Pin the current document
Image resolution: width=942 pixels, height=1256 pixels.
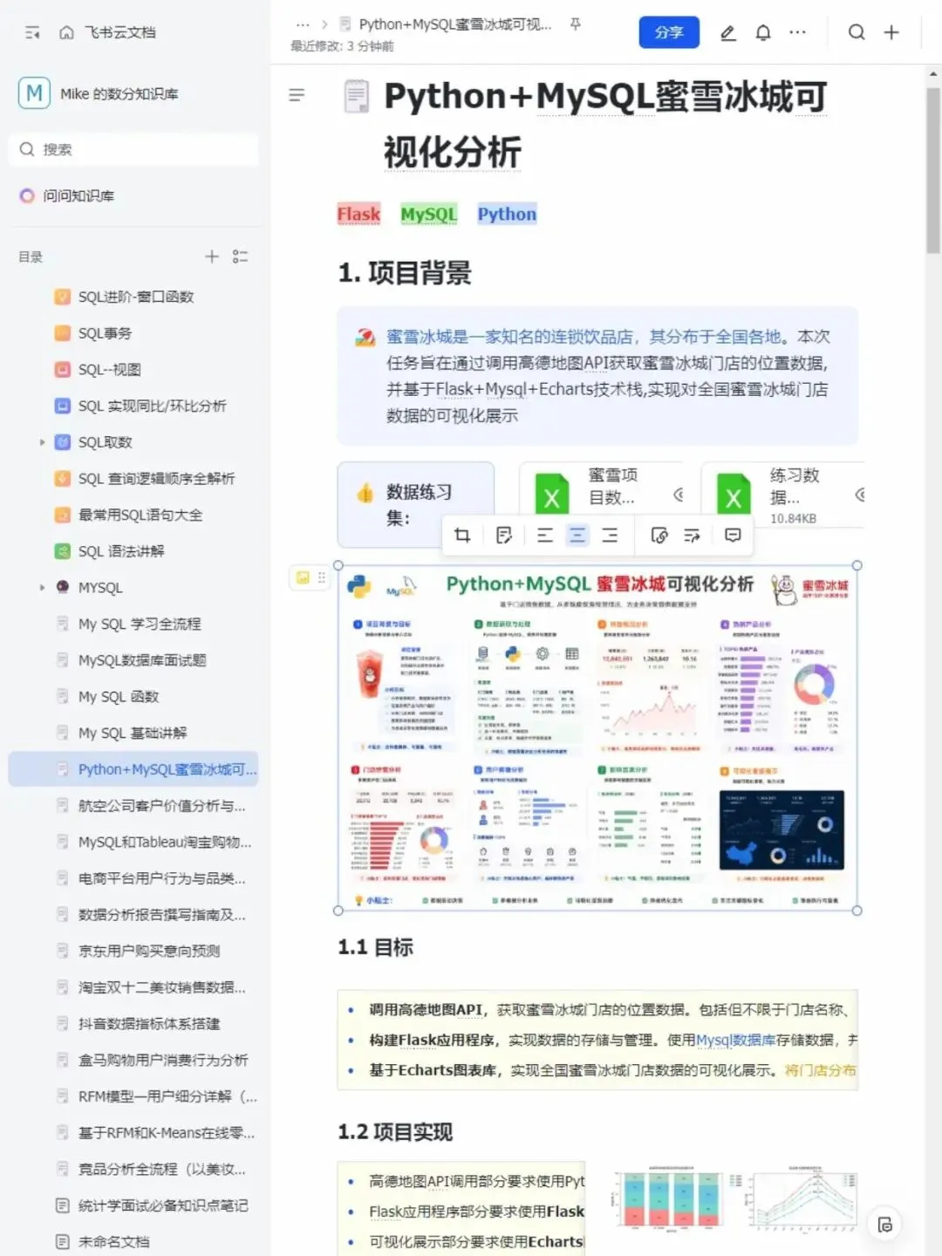coord(575,24)
